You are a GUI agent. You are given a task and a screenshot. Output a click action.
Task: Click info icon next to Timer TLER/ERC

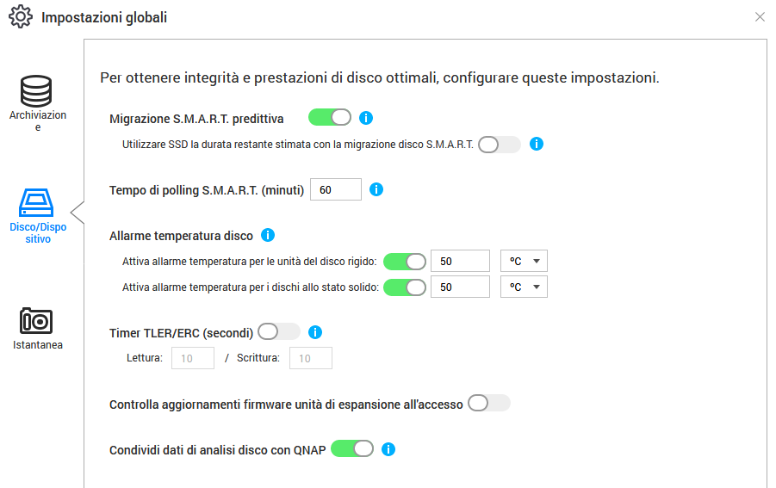coord(315,331)
